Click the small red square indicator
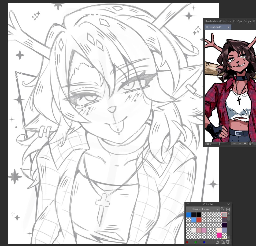This screenshot has height=246, width=256. coord(187,242)
